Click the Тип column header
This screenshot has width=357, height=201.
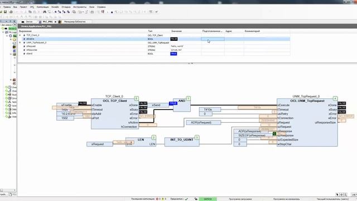[x=158, y=31]
